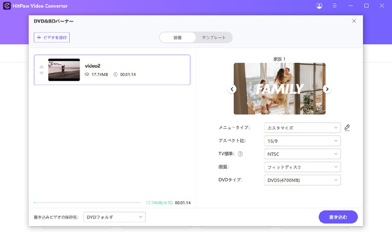The height and width of the screenshot is (242, 392).
Task: Select the video2 file name text
Action: coord(92,66)
